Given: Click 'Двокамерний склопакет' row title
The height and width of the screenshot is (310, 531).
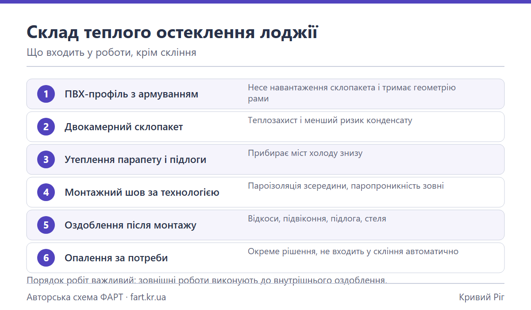Looking at the screenshot, I should pyautogui.click(x=124, y=127).
